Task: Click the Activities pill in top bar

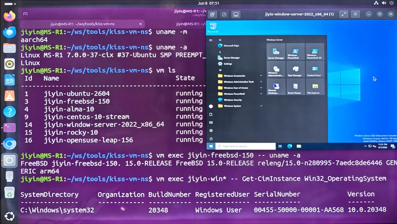Action: click(9, 4)
